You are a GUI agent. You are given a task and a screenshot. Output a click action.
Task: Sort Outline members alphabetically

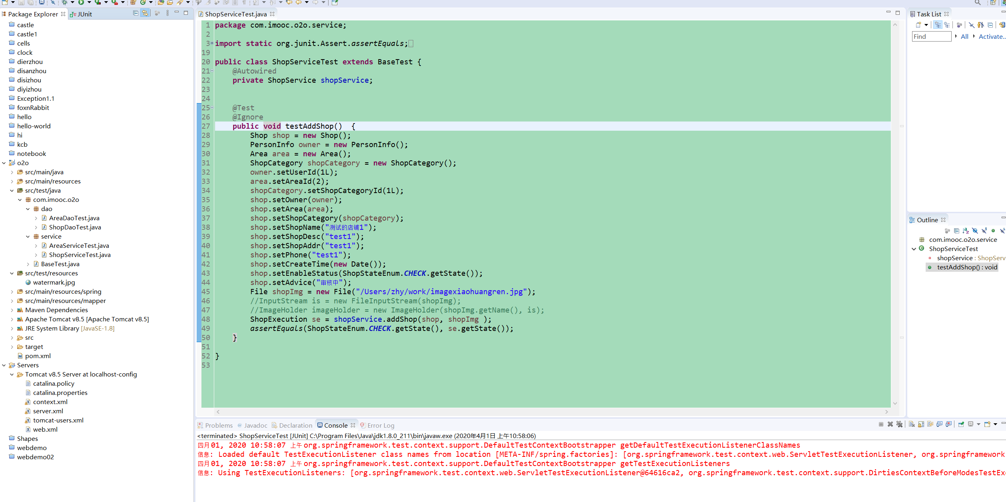[x=966, y=231]
